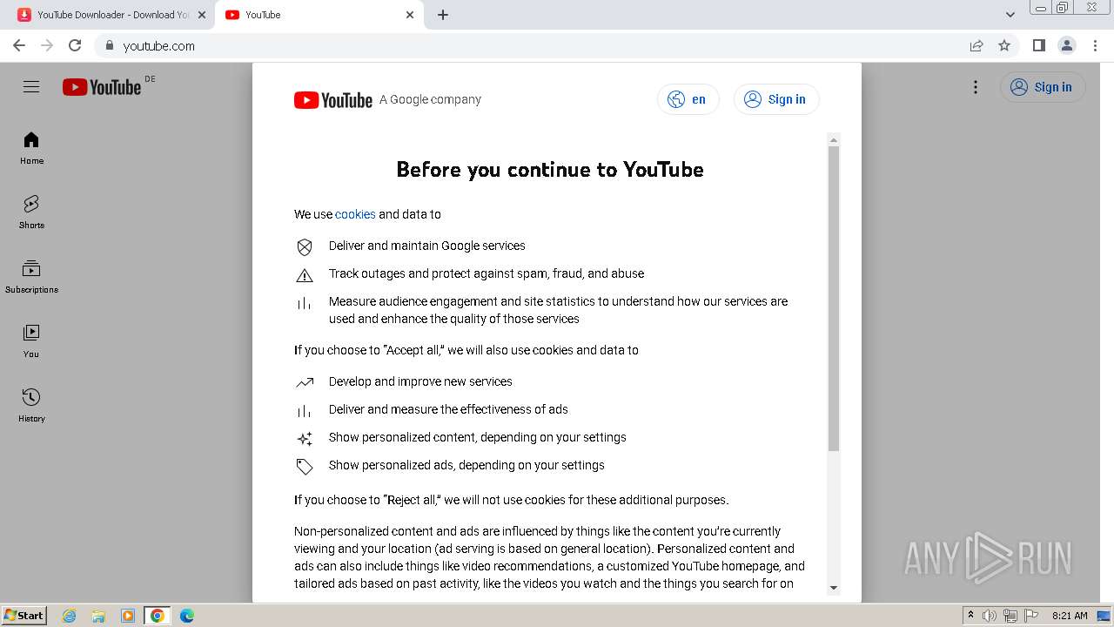This screenshot has width=1114, height=627.
Task: Go to Home in sidebar
Action: [x=31, y=148]
